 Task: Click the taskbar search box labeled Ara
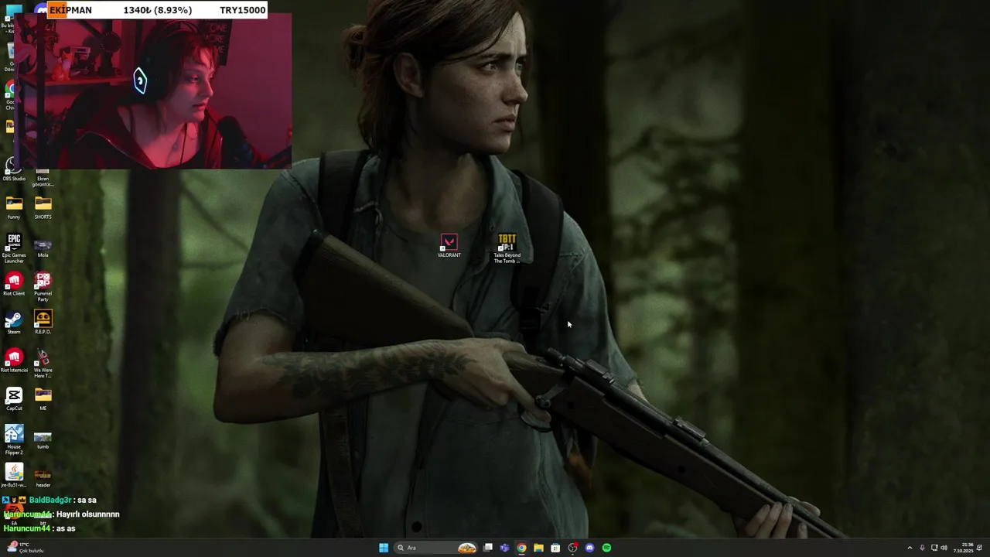pos(435,548)
